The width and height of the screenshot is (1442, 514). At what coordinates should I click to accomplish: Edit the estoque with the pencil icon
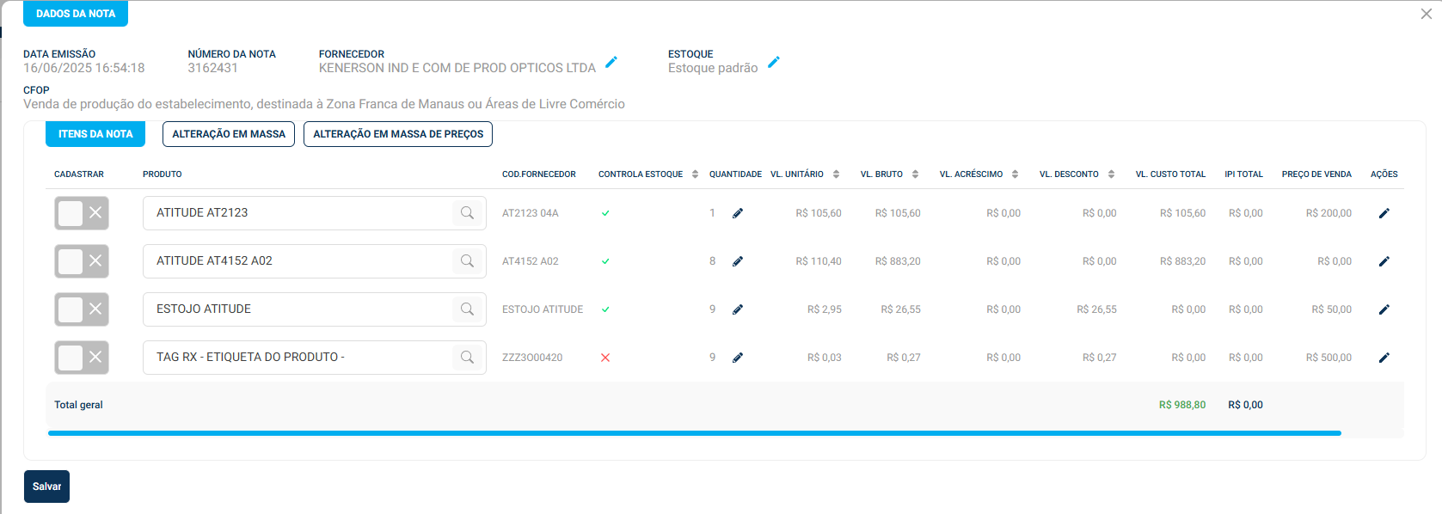click(x=774, y=62)
